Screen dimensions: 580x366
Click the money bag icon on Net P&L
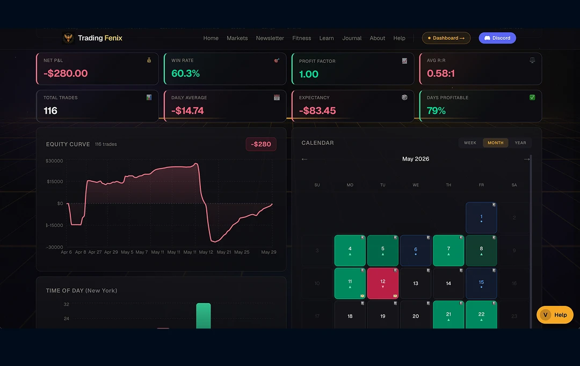(x=149, y=60)
